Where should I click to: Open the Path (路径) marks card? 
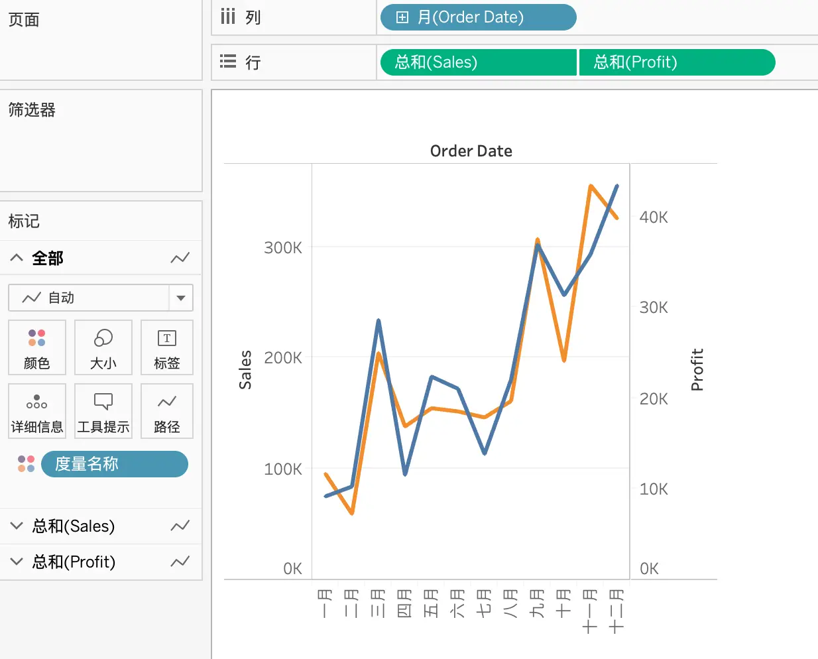167,411
